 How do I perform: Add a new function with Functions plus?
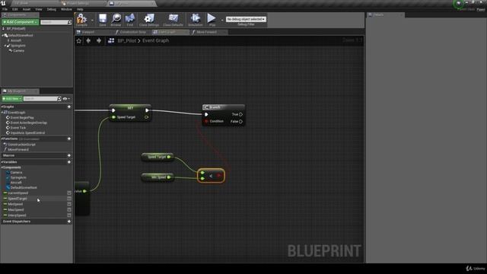click(x=69, y=139)
